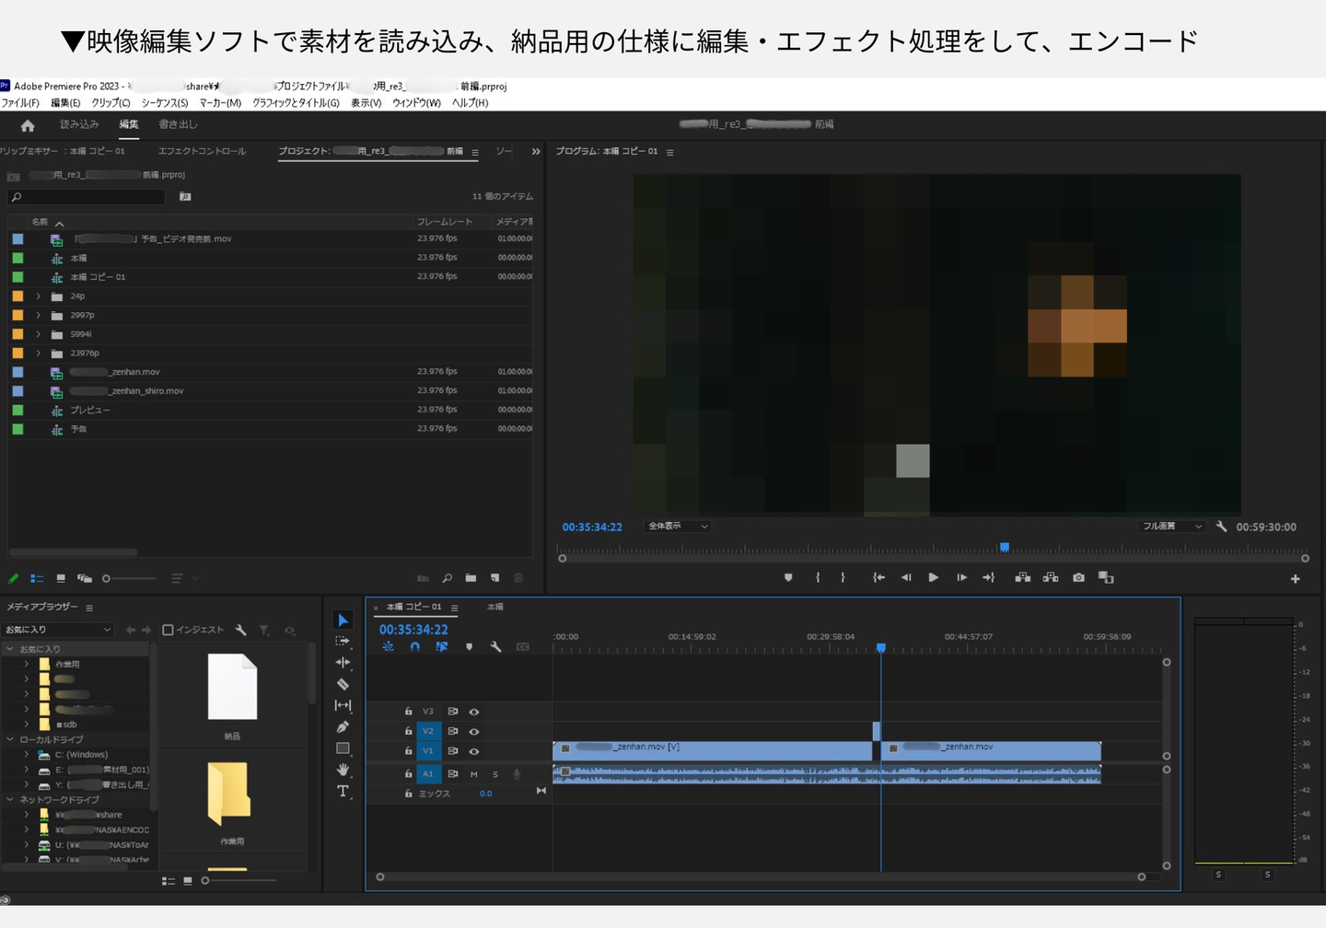Switch to the エフェクトコントロール tab
1326x928 pixels.
[x=202, y=151]
